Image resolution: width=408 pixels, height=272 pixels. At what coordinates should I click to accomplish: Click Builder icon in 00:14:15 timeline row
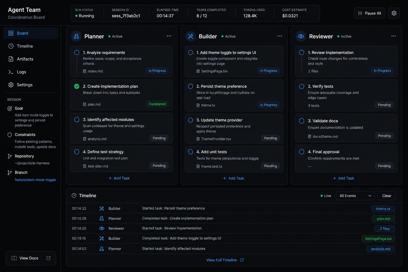102,239
